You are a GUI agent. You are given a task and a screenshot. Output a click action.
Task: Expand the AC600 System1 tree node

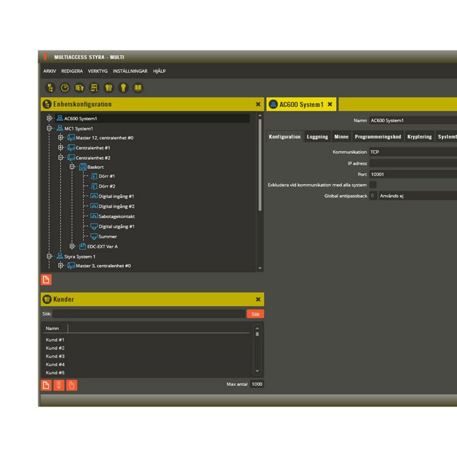50,119
